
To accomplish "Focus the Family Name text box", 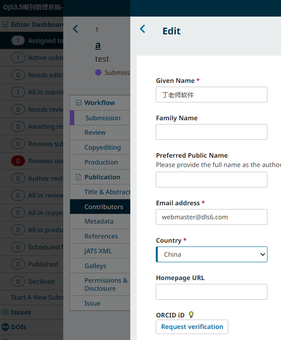I will pos(211,132).
